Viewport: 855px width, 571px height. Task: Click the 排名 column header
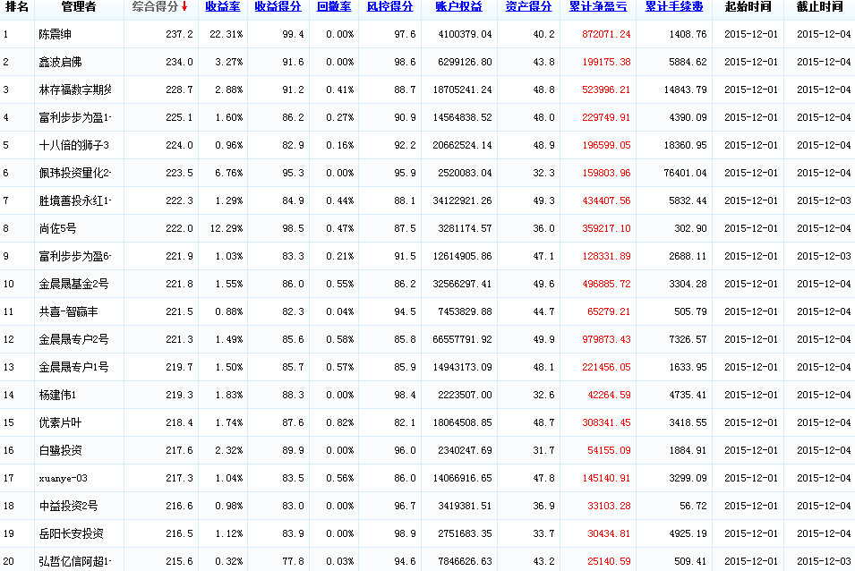coord(16,6)
